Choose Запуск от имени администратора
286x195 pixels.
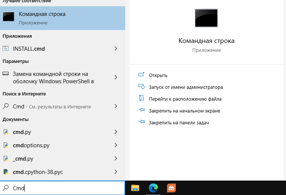point(186,87)
